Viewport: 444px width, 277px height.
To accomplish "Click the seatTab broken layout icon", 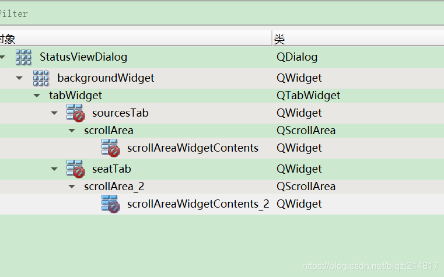I will [75, 169].
